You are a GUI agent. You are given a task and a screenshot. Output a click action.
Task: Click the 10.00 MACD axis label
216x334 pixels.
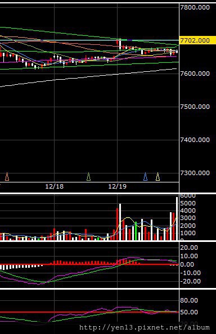[189, 256]
